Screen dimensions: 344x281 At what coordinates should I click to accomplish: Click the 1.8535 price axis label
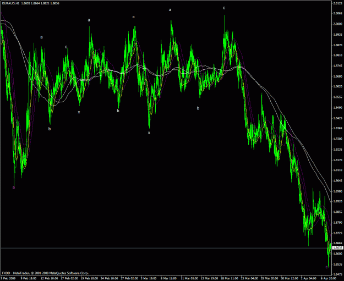point(337,264)
